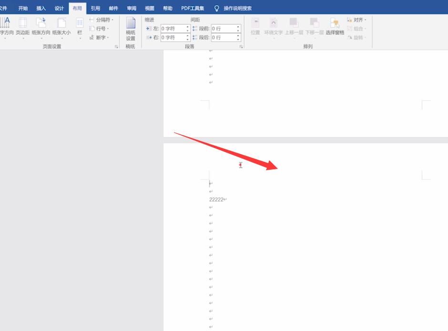Click the left indent arrow icon beside 左
The image size is (448, 331).
[x=149, y=29]
